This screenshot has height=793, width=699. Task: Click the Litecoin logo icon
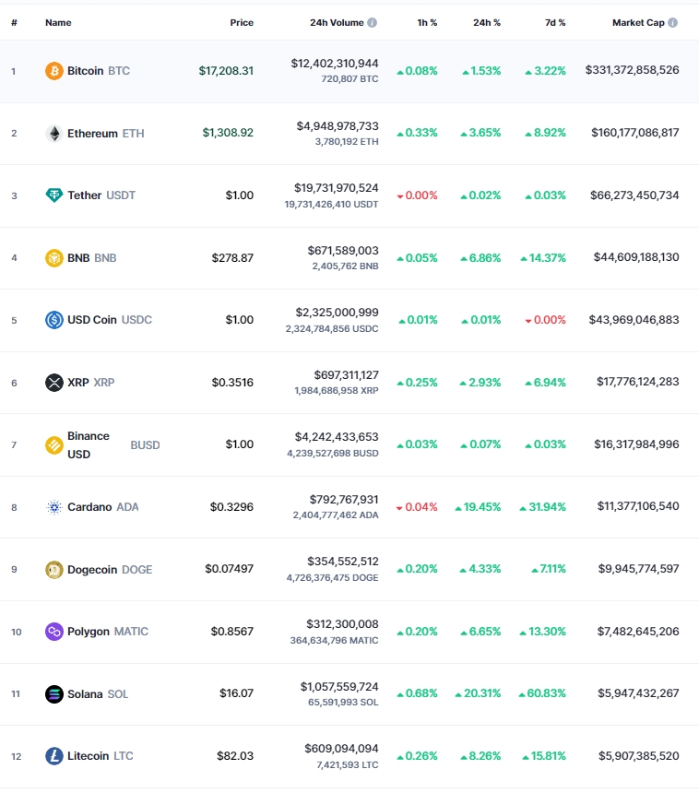point(54,756)
